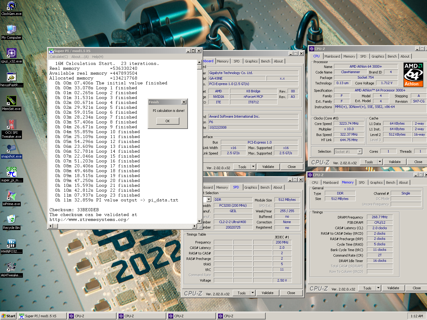Open the About...(A) menu in Super PI
The width and height of the screenshot is (427, 320).
(80, 57)
